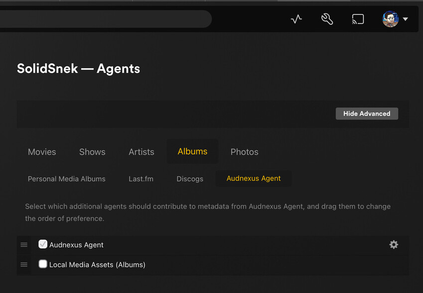The width and height of the screenshot is (423, 293).
Task: Click the Hide Advanced button
Action: pyautogui.click(x=367, y=113)
